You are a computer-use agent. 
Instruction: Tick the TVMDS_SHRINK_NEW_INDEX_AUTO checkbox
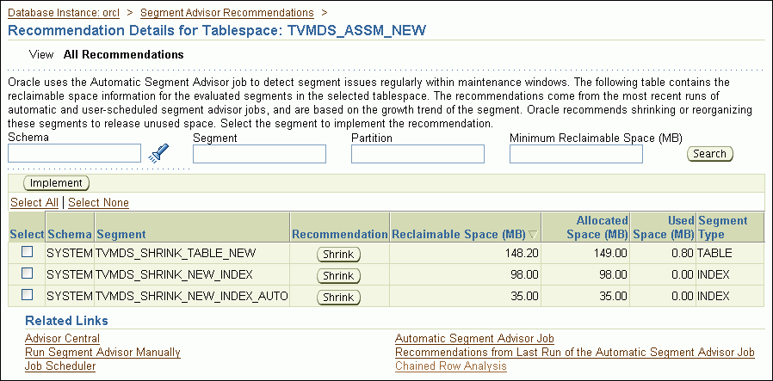pos(28,295)
